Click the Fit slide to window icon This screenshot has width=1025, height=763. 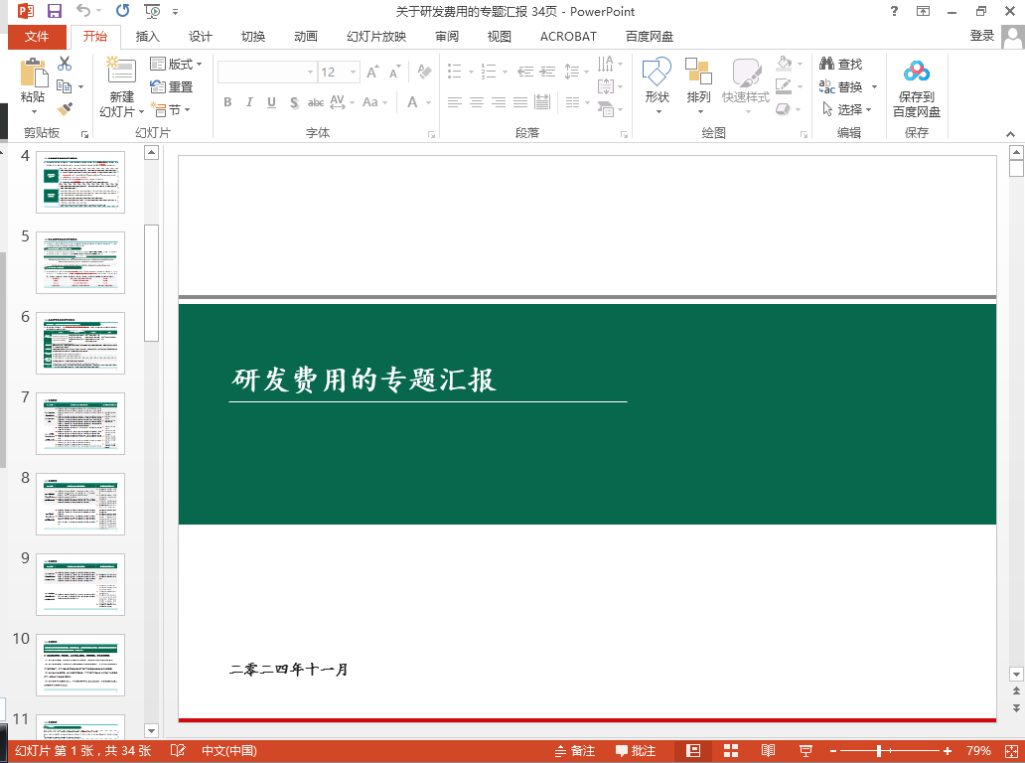(1011, 750)
